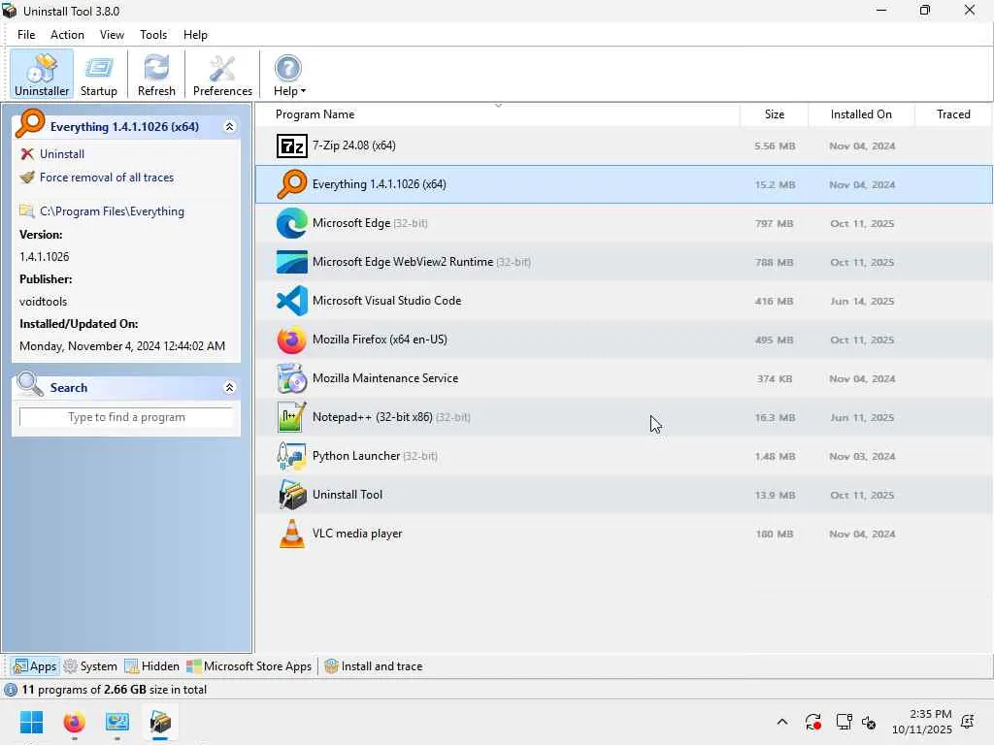Select the Everything magnifier icon in list
994x745 pixels.
tap(291, 184)
